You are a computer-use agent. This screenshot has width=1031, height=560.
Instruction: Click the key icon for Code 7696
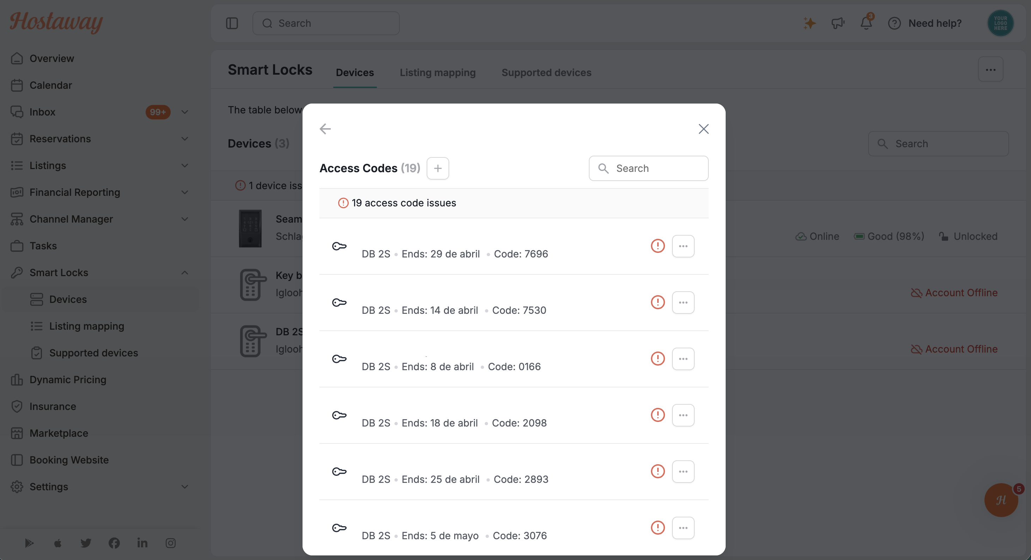point(339,246)
